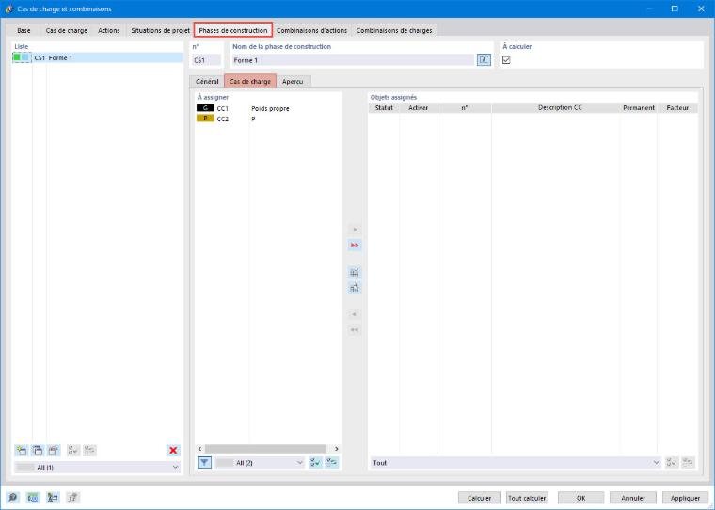
Task: Click the black G swatch of CC1
Action: [205, 108]
